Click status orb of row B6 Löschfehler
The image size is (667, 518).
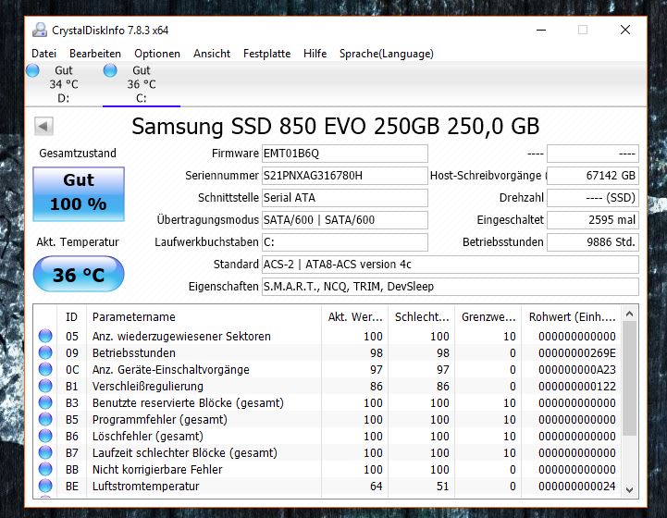pos(45,436)
